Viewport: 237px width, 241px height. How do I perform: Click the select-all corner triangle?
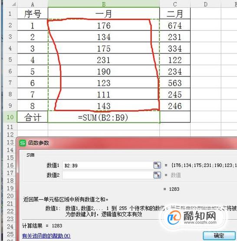(x=14, y=4)
